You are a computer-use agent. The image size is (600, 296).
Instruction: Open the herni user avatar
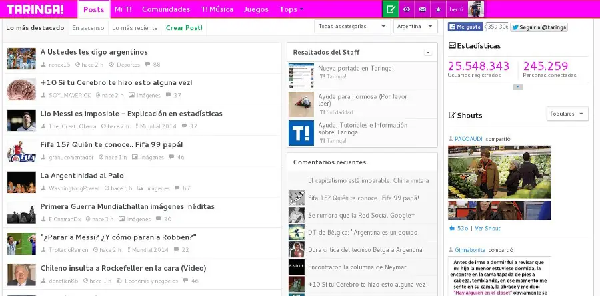[x=476, y=9]
